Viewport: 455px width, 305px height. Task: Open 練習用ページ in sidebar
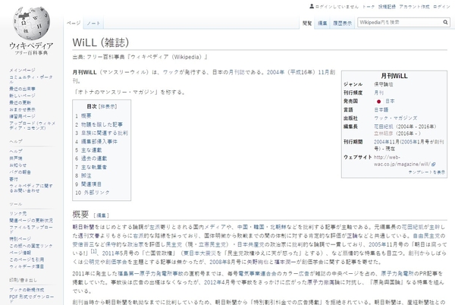[22, 116]
